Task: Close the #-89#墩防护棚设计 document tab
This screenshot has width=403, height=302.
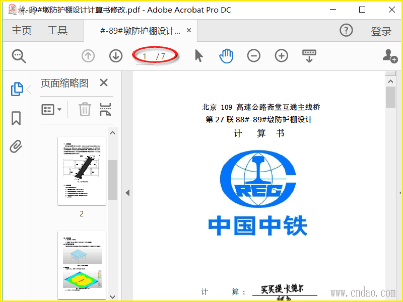Action: [189, 30]
